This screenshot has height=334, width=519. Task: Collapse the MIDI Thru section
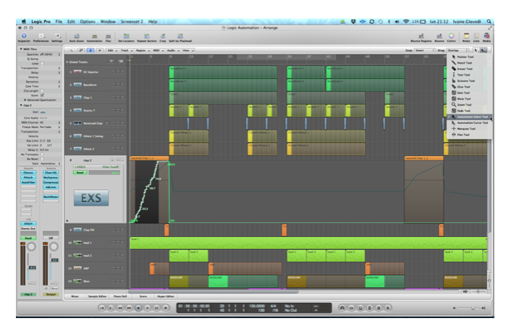point(21,49)
